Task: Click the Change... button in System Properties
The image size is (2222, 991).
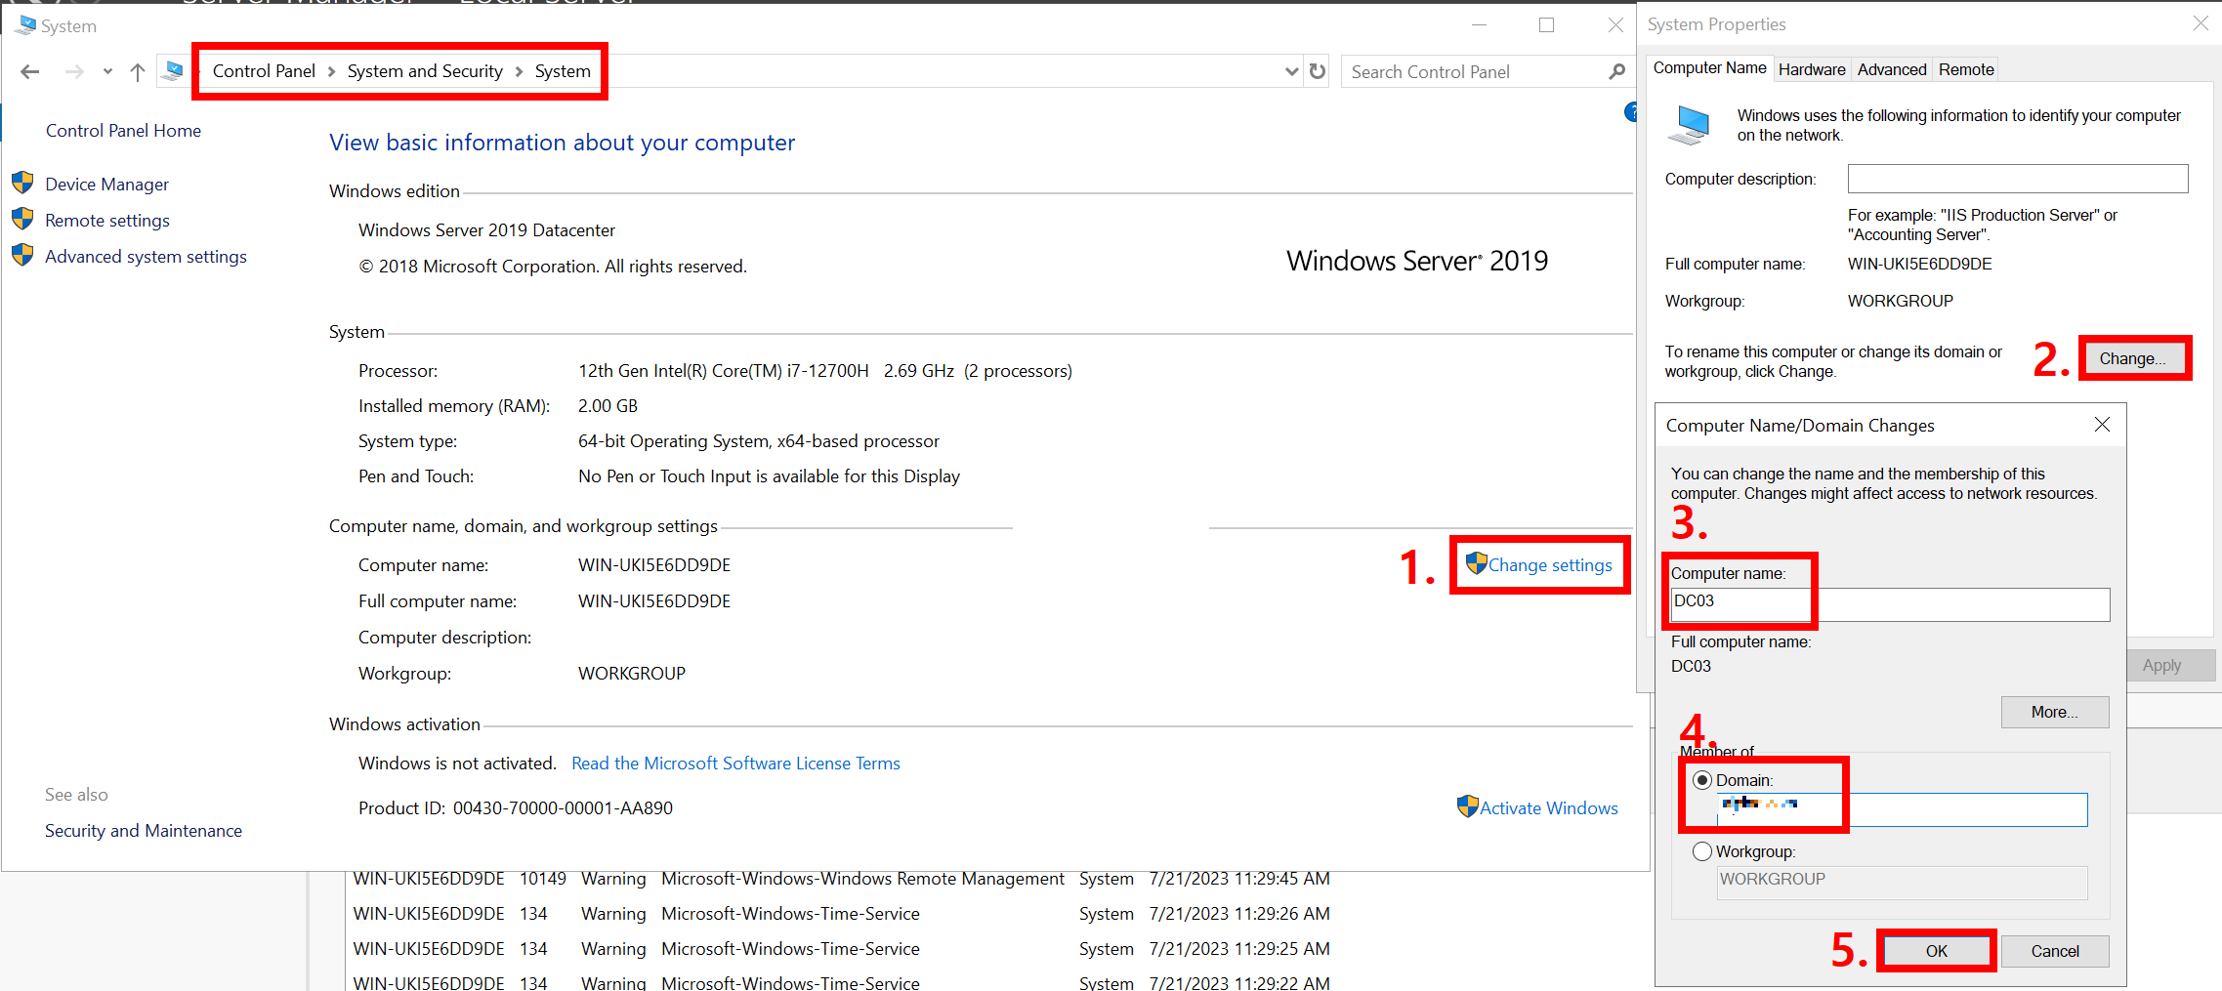Action: coord(2133,358)
